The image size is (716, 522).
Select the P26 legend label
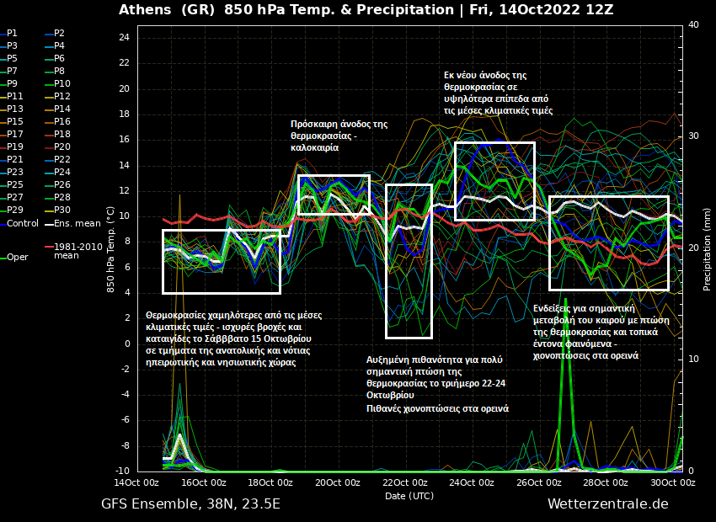[x=57, y=184]
